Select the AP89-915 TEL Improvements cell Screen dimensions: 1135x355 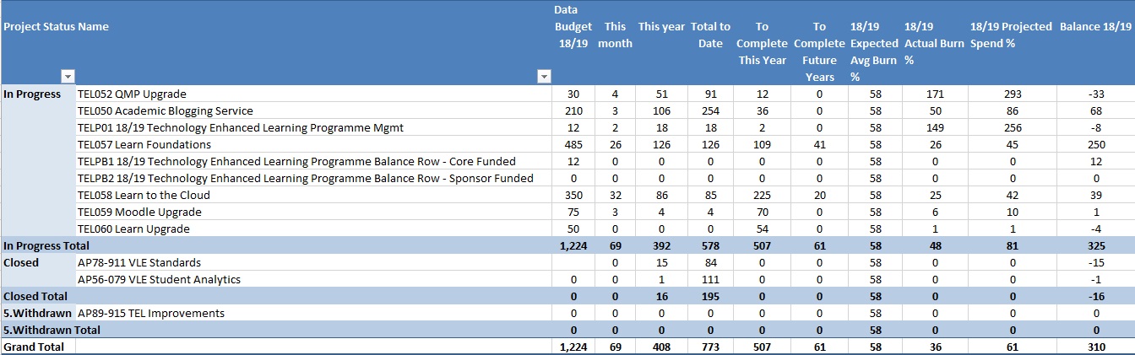click(x=151, y=313)
